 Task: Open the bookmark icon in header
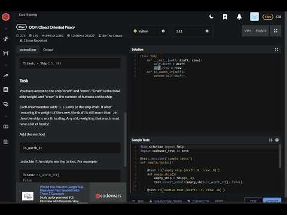click(x=225, y=17)
